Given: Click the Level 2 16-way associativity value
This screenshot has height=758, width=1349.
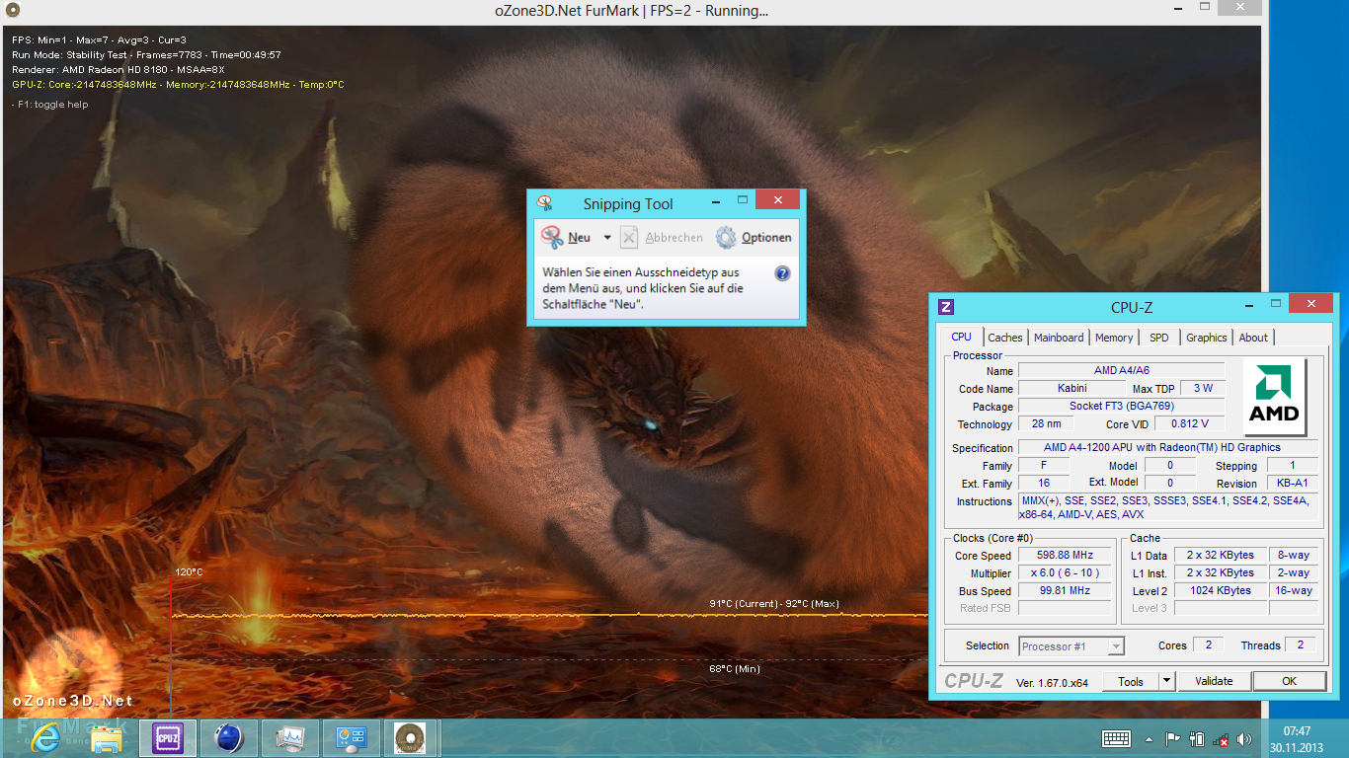Looking at the screenshot, I should tap(1294, 591).
